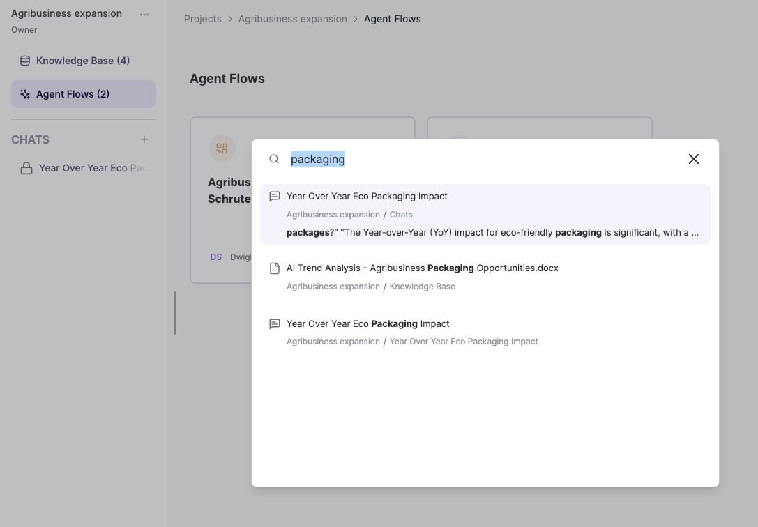The height and width of the screenshot is (527, 758).
Task: Go to Projects in the breadcrumb
Action: (x=202, y=19)
